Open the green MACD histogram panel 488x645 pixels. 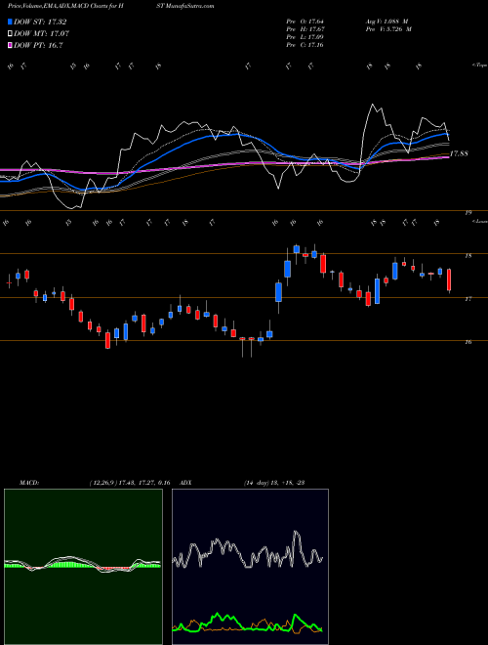point(83,567)
